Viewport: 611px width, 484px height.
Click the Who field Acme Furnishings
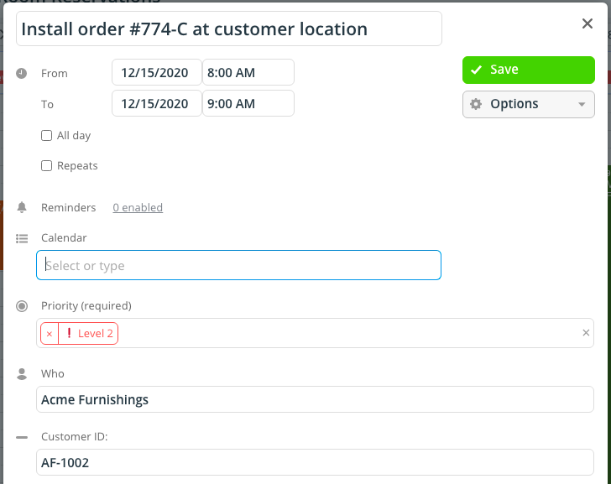tap(315, 399)
